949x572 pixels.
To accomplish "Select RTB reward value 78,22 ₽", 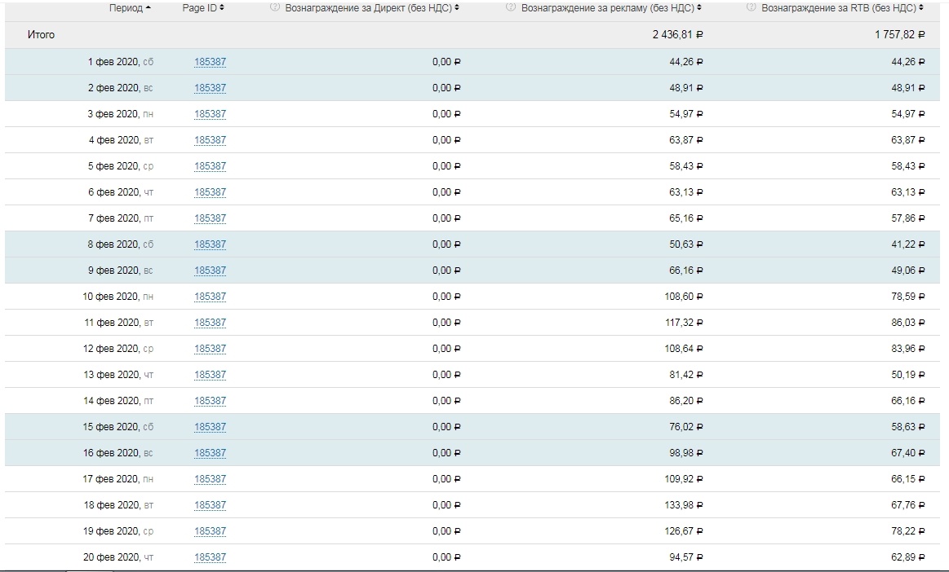I will point(908,531).
